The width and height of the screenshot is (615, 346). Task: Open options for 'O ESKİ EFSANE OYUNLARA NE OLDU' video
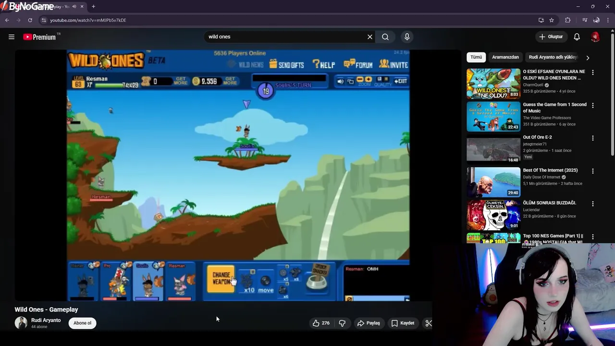point(592,72)
